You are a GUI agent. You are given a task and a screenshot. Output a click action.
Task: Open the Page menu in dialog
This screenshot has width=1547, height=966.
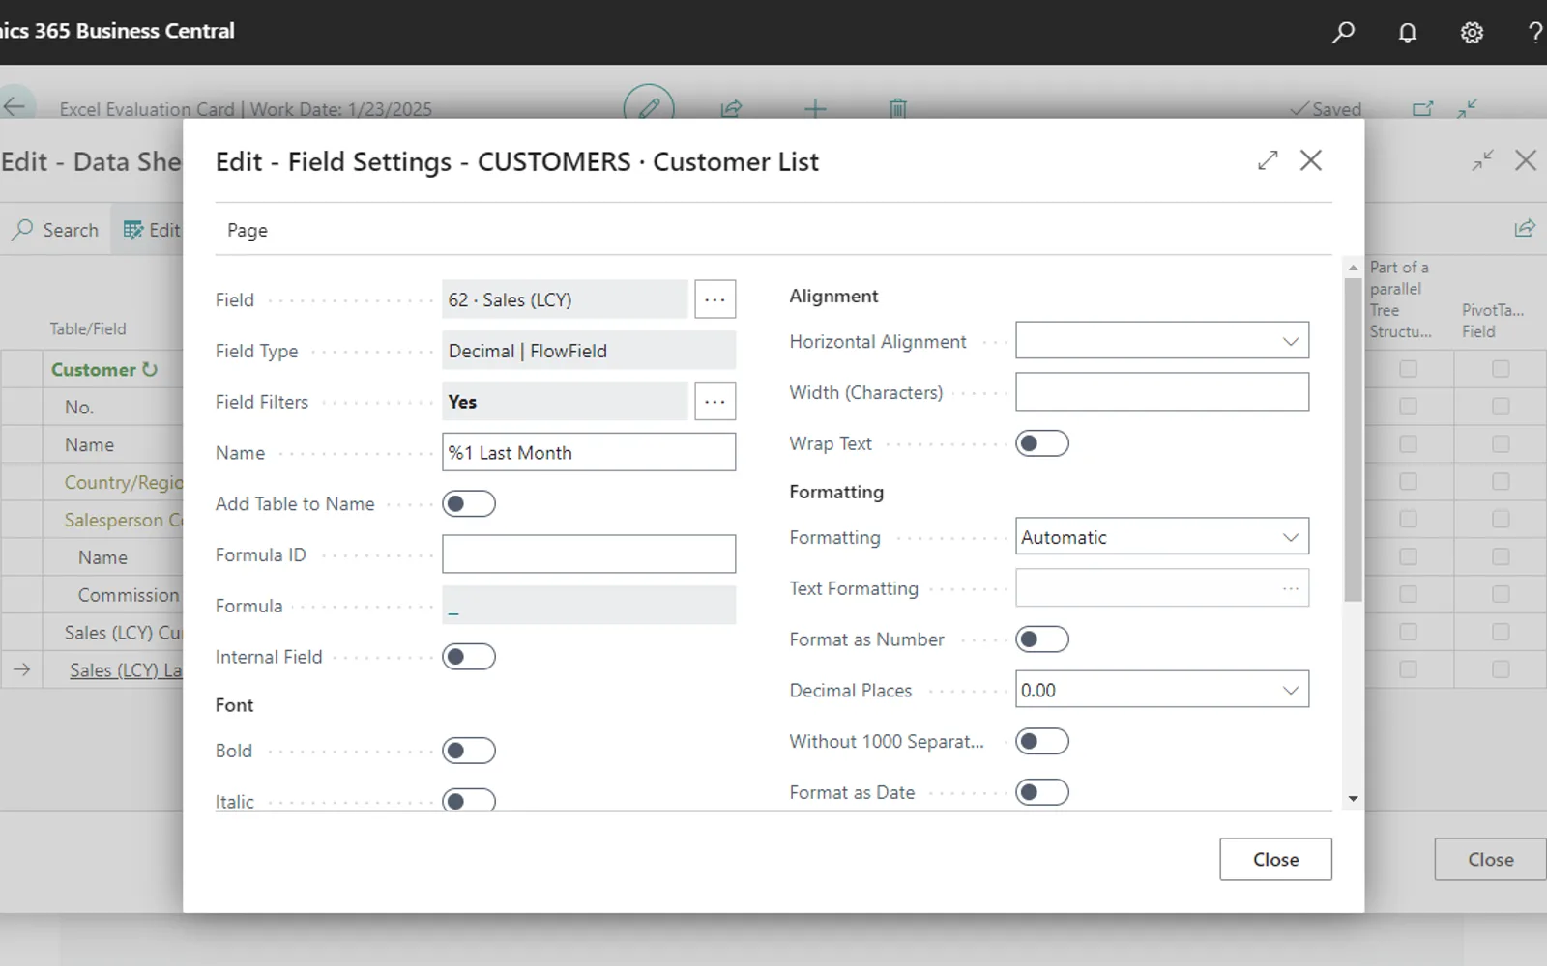tap(248, 230)
